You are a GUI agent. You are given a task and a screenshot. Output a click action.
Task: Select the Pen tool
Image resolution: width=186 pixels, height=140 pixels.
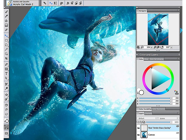6,64
